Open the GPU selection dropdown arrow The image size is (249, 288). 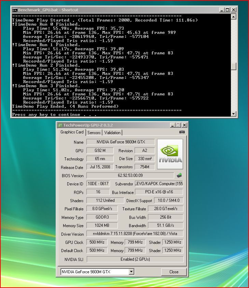pyautogui.click(x=131, y=272)
